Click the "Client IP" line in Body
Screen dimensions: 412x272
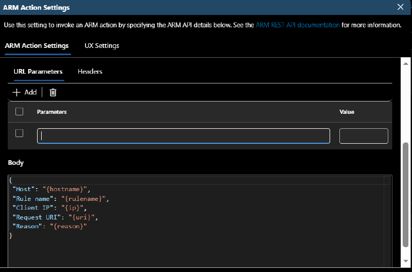(49, 208)
